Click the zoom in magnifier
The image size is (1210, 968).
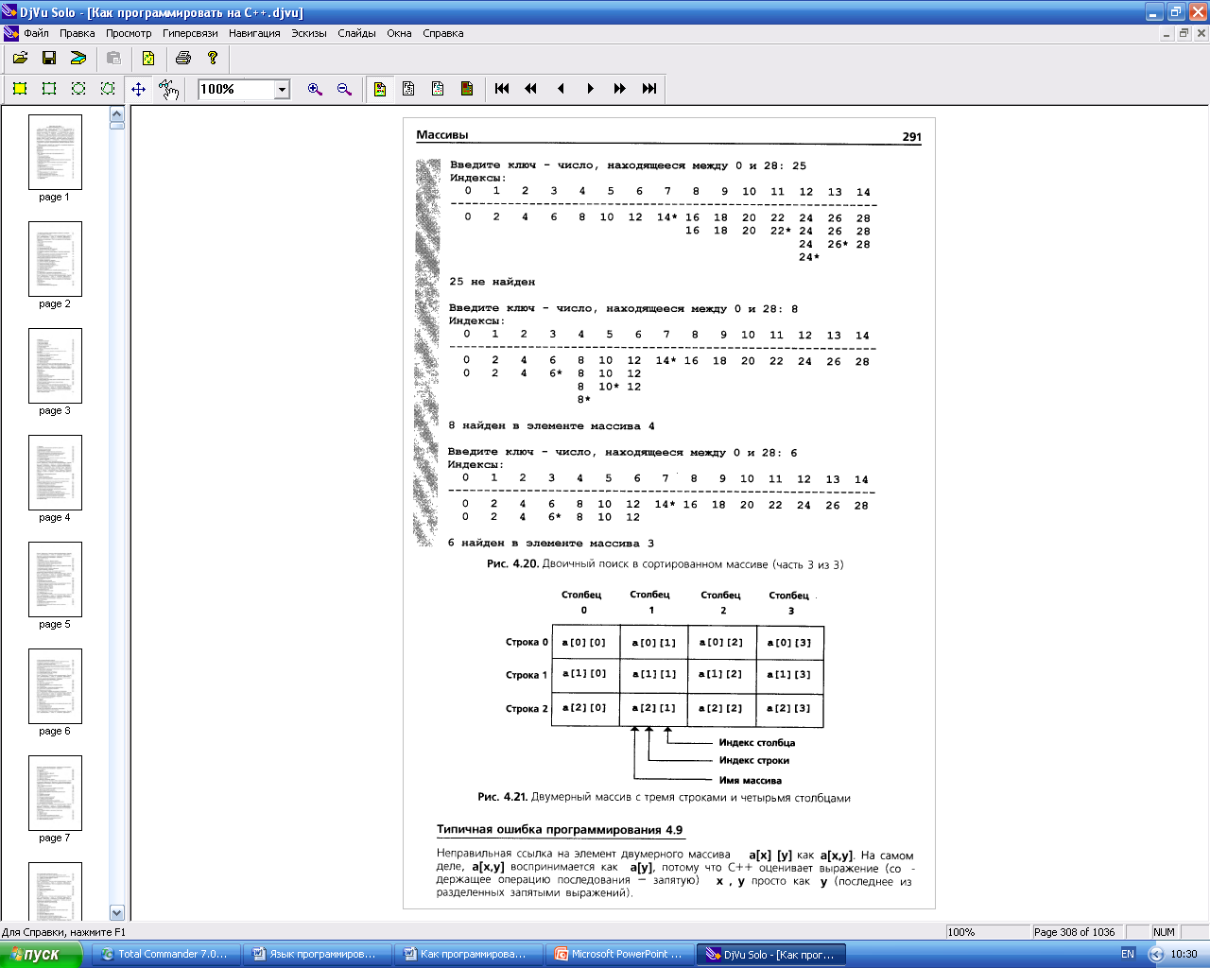315,89
